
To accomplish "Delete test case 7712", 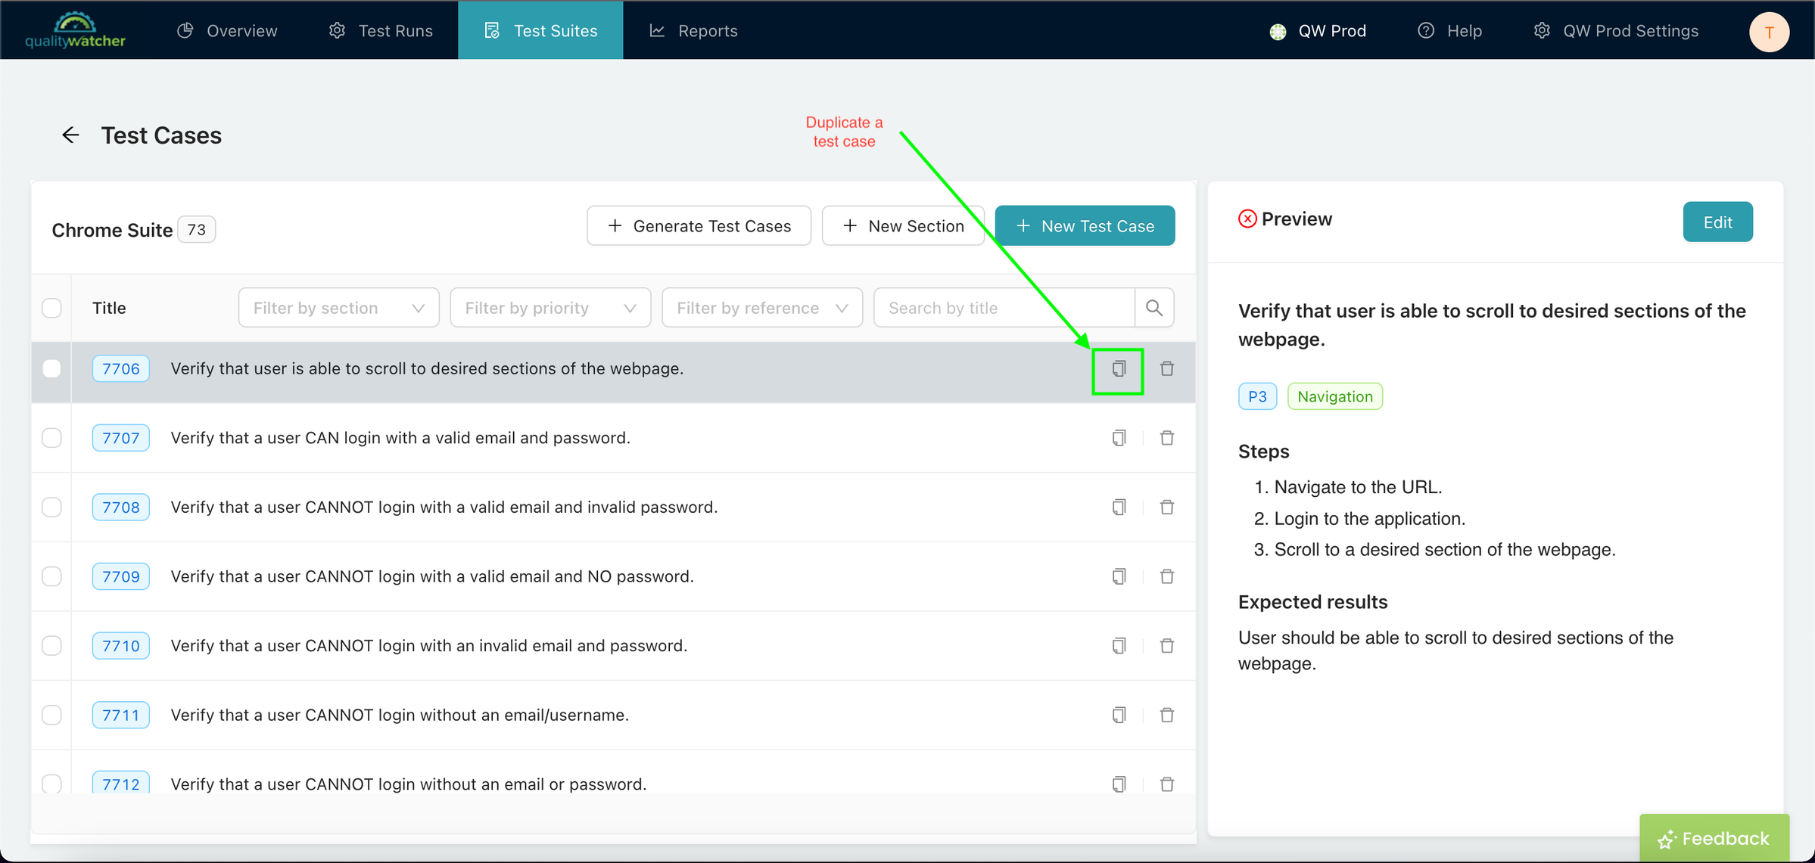I will [x=1167, y=784].
